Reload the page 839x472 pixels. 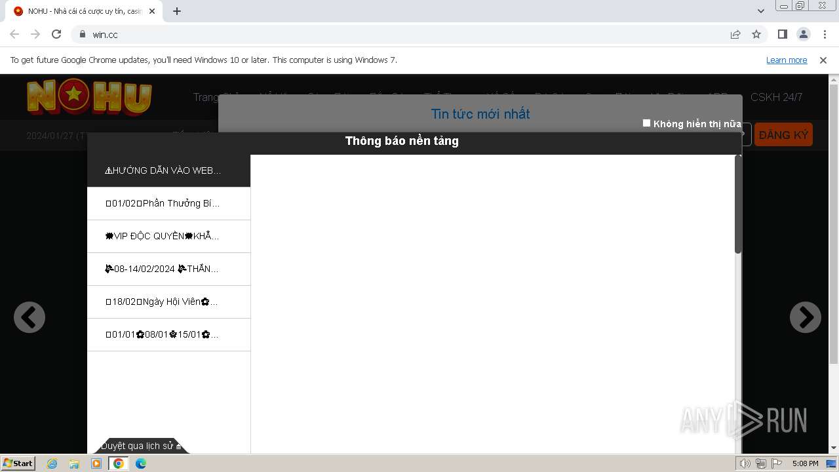click(56, 34)
